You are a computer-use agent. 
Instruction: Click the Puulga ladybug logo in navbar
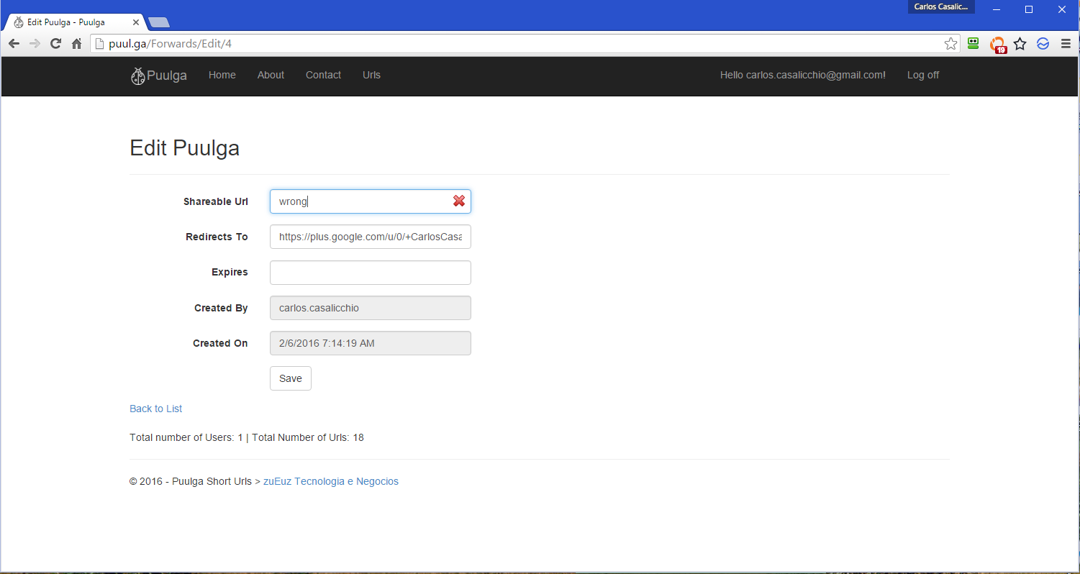click(x=138, y=76)
